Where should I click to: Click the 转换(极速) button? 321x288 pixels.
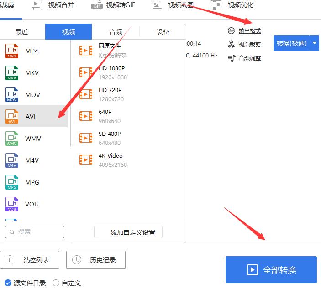pyautogui.click(x=291, y=43)
